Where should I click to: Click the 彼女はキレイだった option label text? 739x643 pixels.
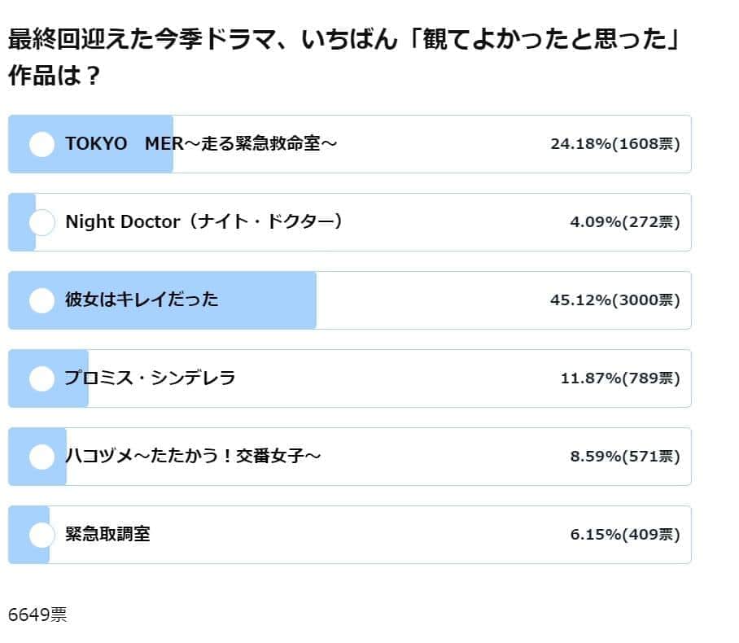coord(142,300)
